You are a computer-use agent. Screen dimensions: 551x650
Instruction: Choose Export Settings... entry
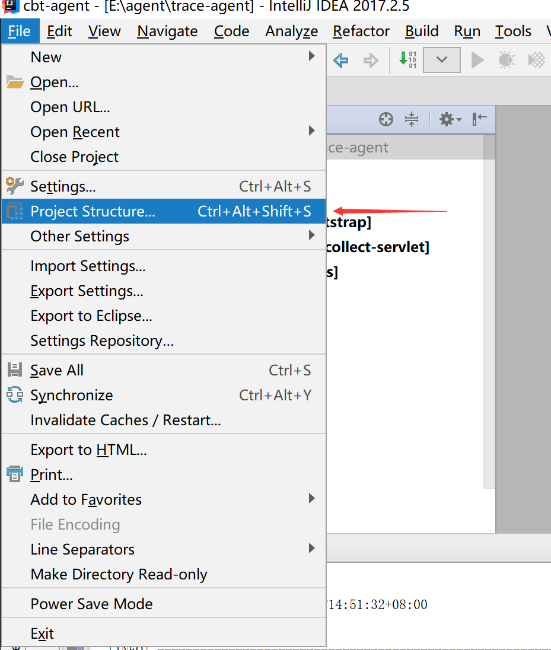click(x=164, y=291)
